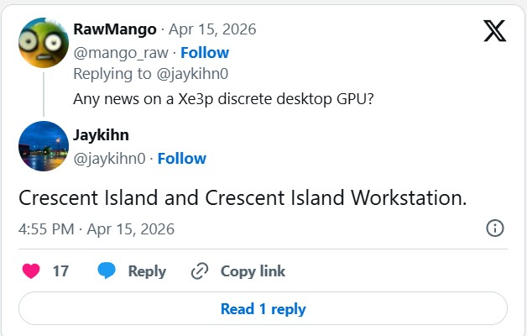
Task: Click the @jaykihn0 handle under Jaykihn
Action: (109, 158)
